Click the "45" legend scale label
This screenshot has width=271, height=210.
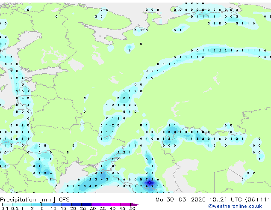[122, 208]
